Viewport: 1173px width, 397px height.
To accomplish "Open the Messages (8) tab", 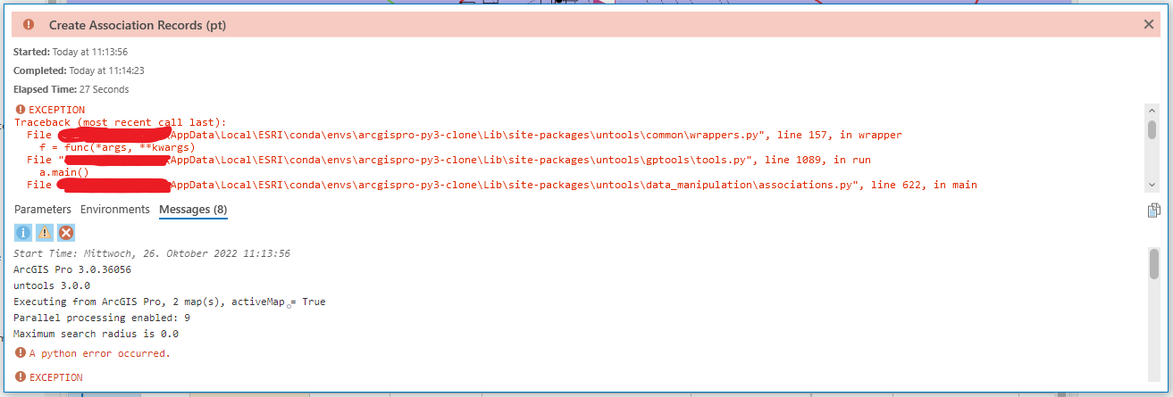I will pos(193,210).
